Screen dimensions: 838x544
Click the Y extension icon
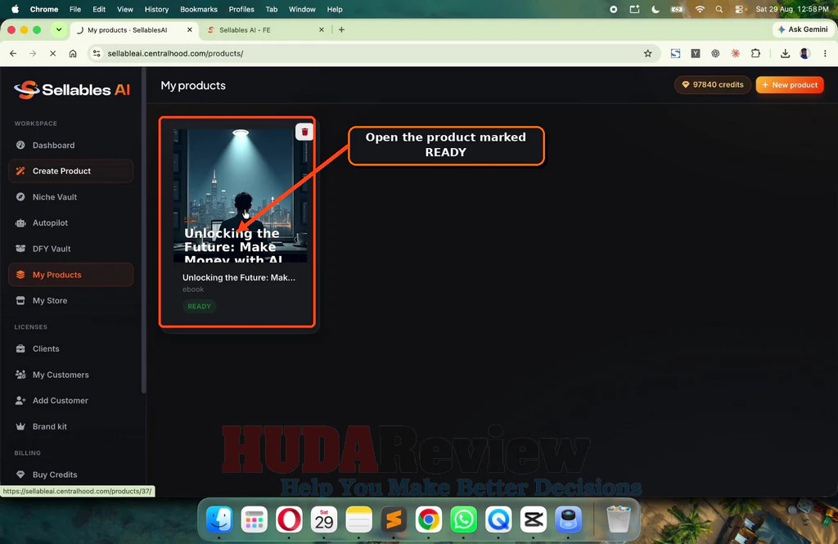(x=696, y=53)
